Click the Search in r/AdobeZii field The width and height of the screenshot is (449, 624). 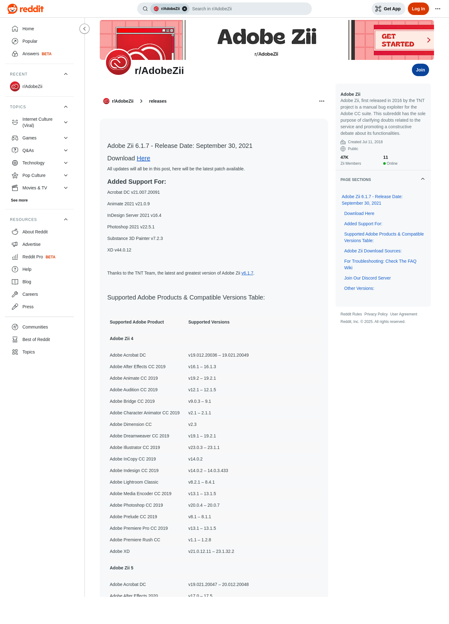(249, 9)
